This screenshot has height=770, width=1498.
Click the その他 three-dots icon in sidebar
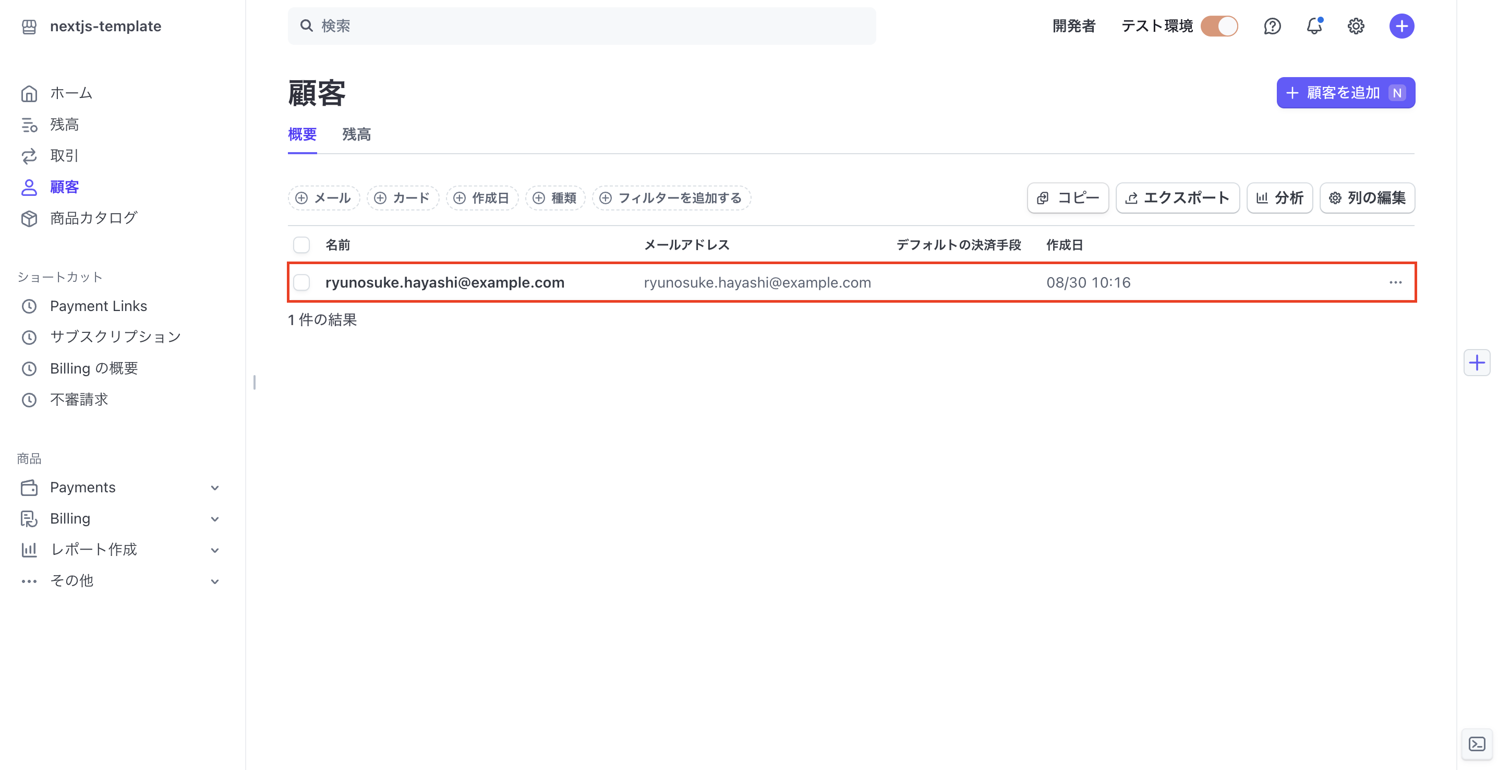point(29,581)
